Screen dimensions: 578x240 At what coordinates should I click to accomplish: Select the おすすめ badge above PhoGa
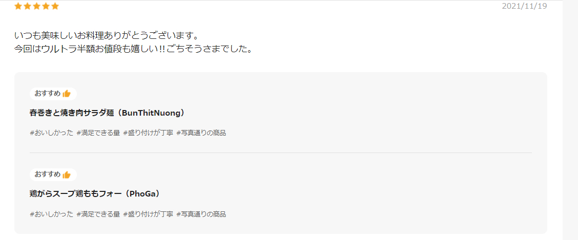tap(53, 175)
